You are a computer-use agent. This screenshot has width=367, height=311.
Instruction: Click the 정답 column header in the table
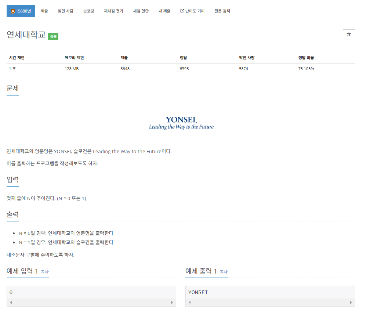coord(183,58)
